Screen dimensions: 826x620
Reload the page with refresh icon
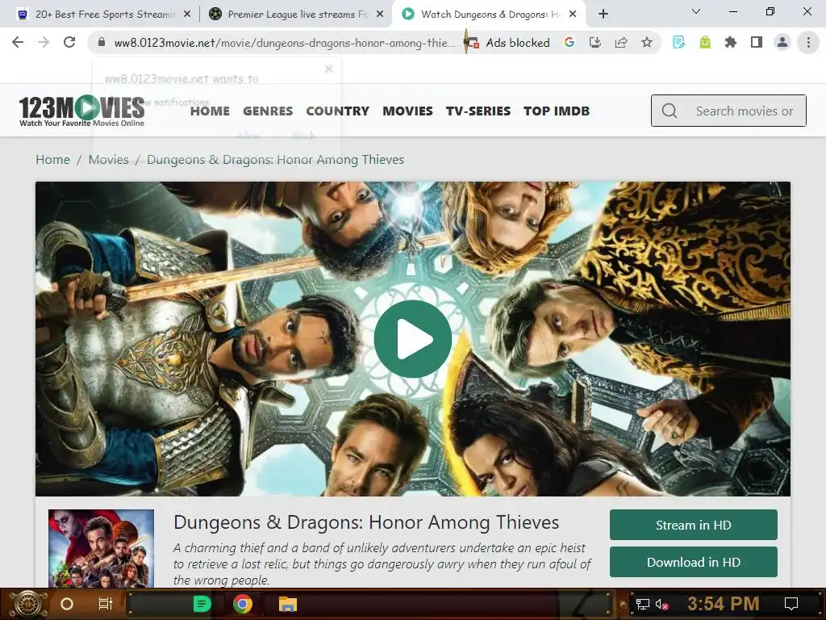coord(69,42)
